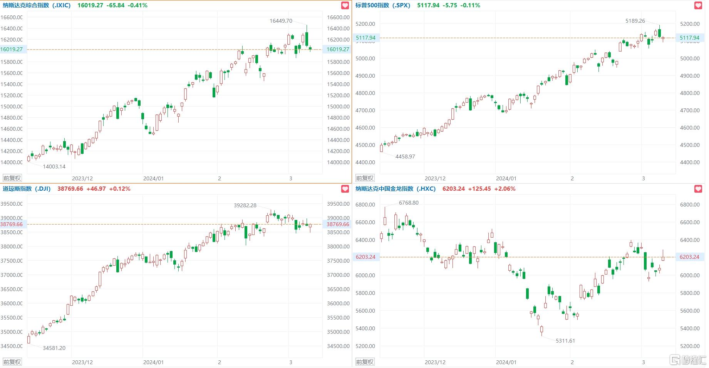Click the heart icon on Dow Jones chart
709x368 pixels.
(x=345, y=189)
